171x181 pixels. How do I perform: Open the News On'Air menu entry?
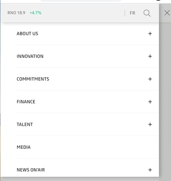pos(31,170)
